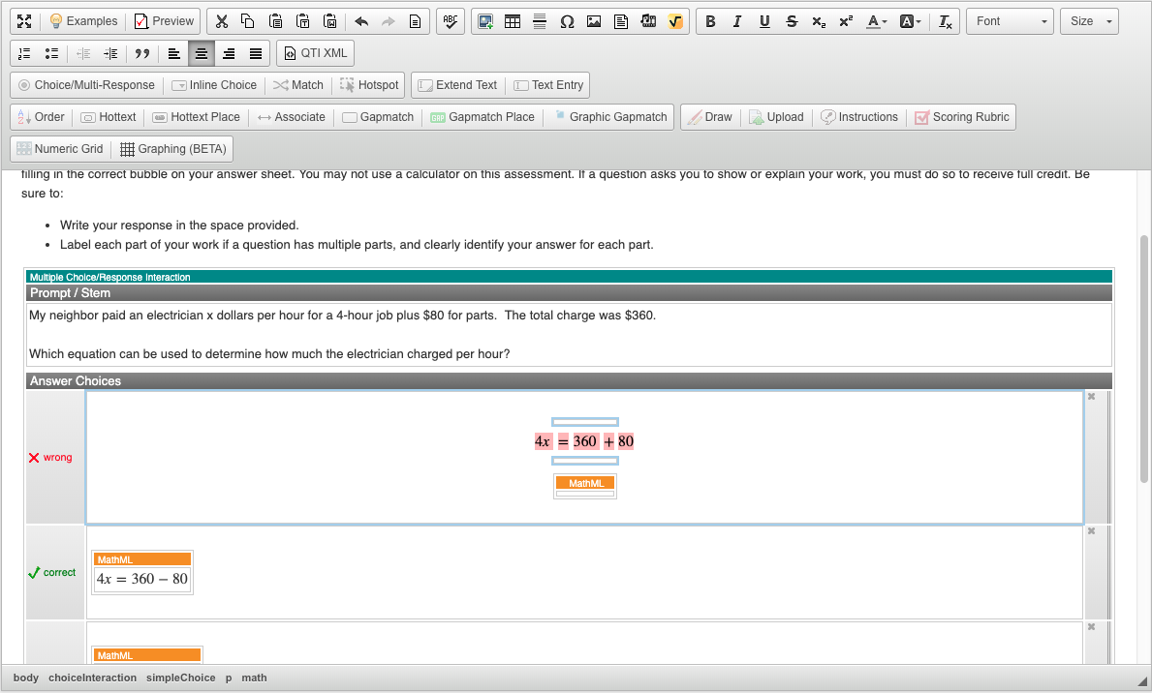Insert an Extend Text interaction
This screenshot has width=1152, height=693.
(457, 85)
